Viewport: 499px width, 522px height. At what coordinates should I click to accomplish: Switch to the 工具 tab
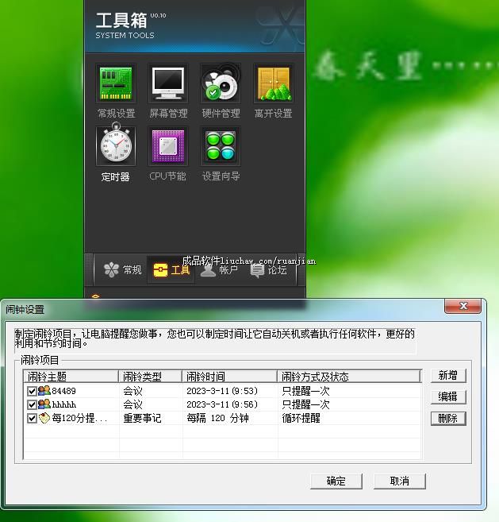click(171, 269)
